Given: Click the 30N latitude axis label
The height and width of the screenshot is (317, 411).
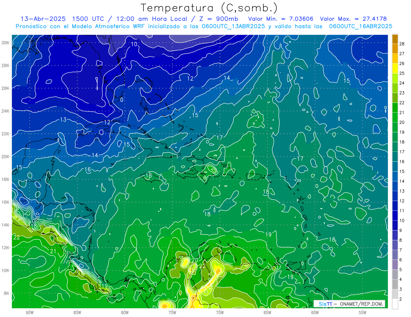Looking at the screenshot, I should pos(5,43).
